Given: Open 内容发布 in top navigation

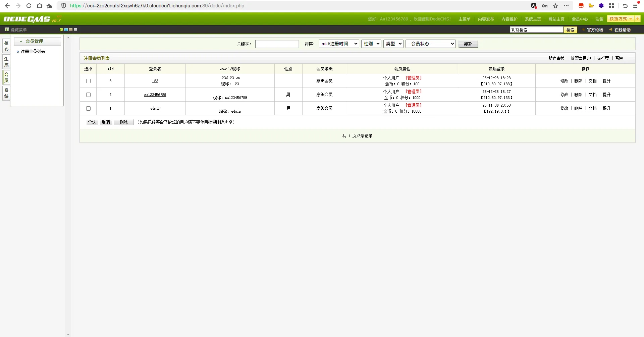Looking at the screenshot, I should coord(486,19).
